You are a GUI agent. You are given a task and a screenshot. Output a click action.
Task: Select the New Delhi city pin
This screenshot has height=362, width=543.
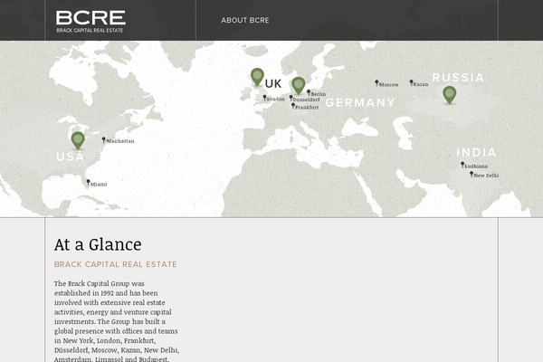coord(472,174)
